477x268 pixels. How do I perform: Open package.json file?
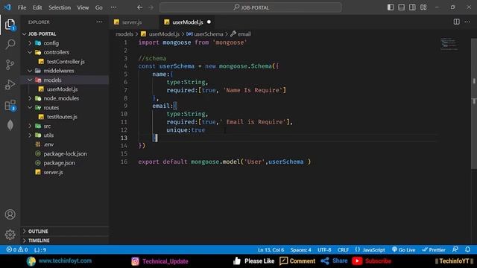[65, 163]
